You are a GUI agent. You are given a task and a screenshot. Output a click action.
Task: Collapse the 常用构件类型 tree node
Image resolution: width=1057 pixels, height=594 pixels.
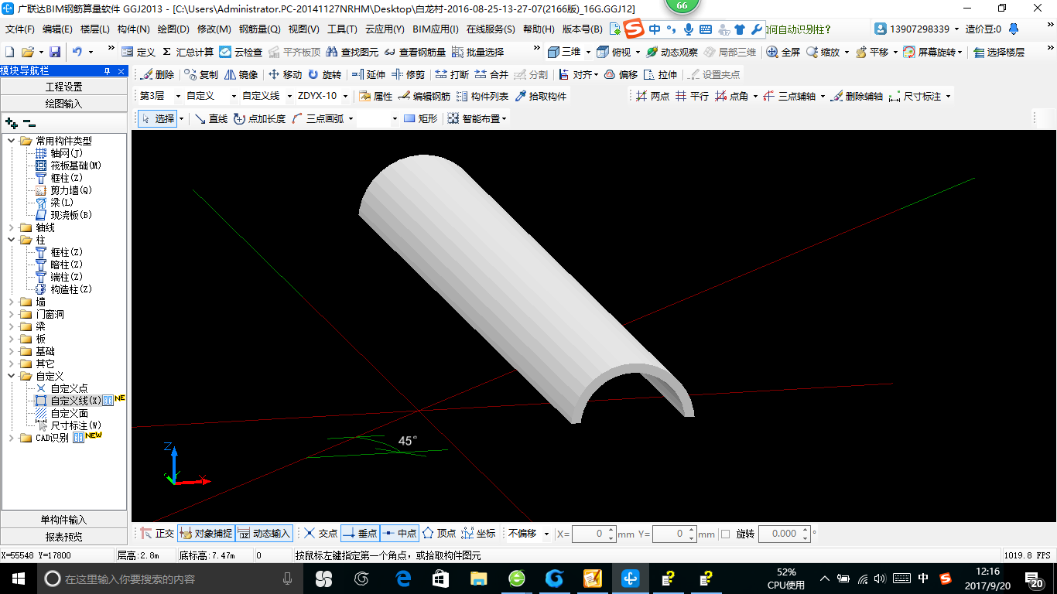[12, 141]
